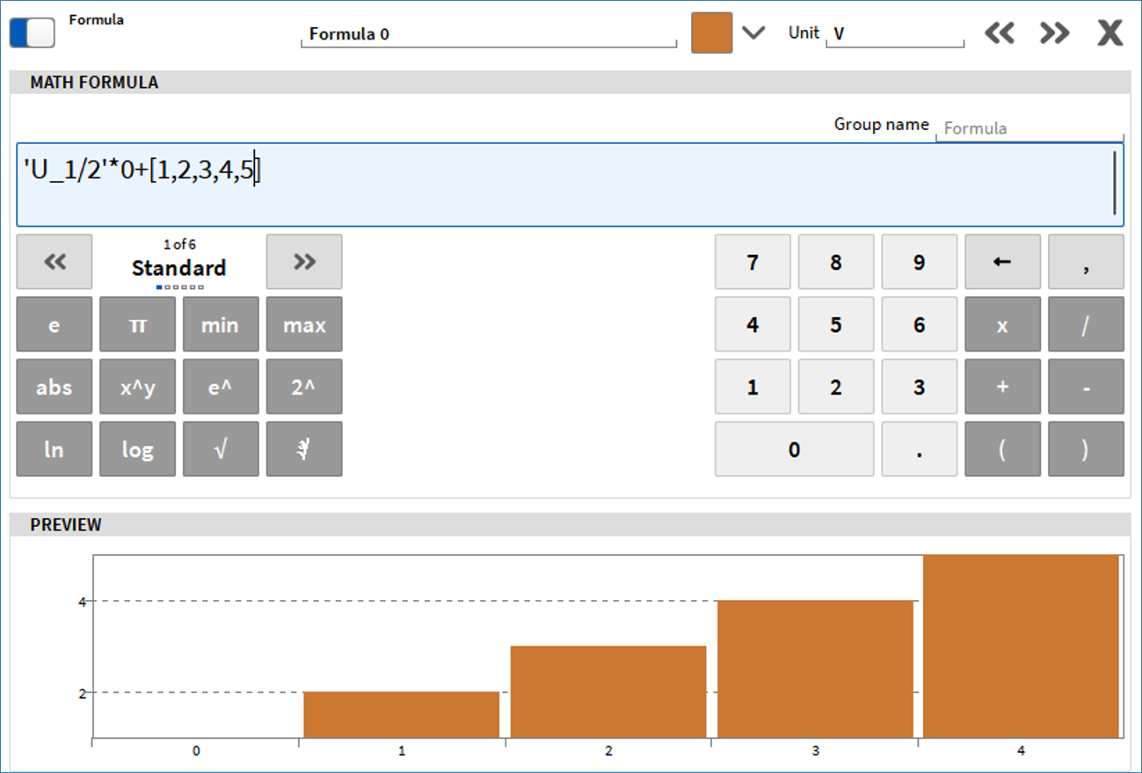Expand the color dropdown chevron
Viewport: 1142px width, 773px height.
coord(753,33)
